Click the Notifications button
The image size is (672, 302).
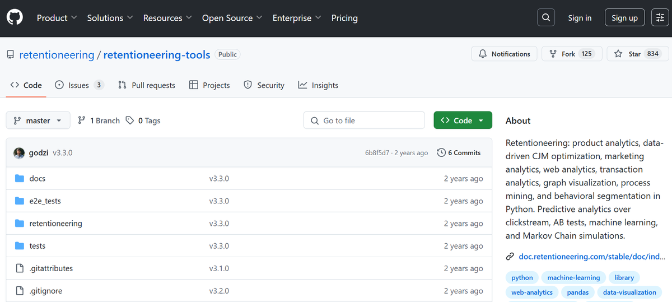pos(504,54)
